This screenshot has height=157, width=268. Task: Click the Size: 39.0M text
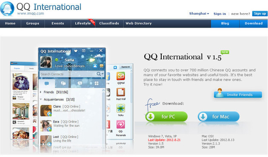tap(156, 147)
